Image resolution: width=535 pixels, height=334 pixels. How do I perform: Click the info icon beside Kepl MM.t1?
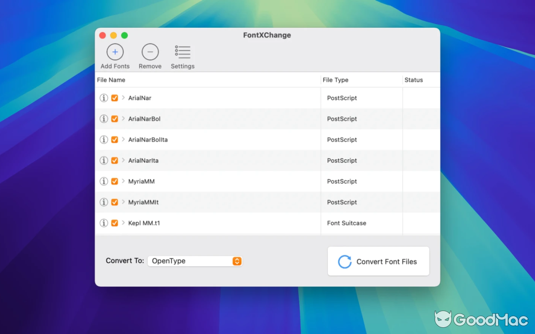pos(104,223)
